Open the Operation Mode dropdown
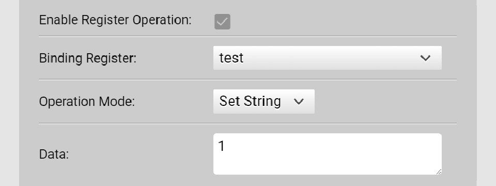Image resolution: width=496 pixels, height=186 pixels. tap(264, 102)
